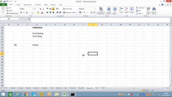
Task: Open the File tab
Action: point(3,5)
